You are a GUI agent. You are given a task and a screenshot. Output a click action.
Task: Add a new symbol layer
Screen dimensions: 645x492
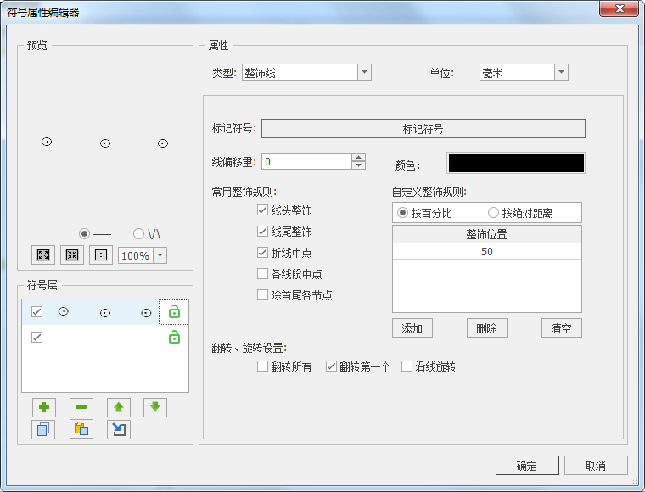pos(43,407)
